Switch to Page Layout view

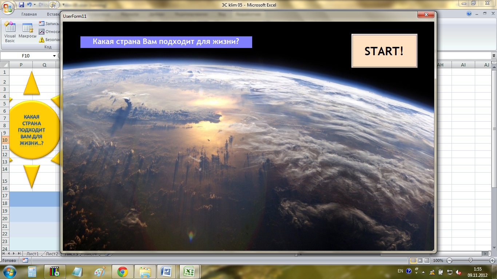(x=420, y=260)
